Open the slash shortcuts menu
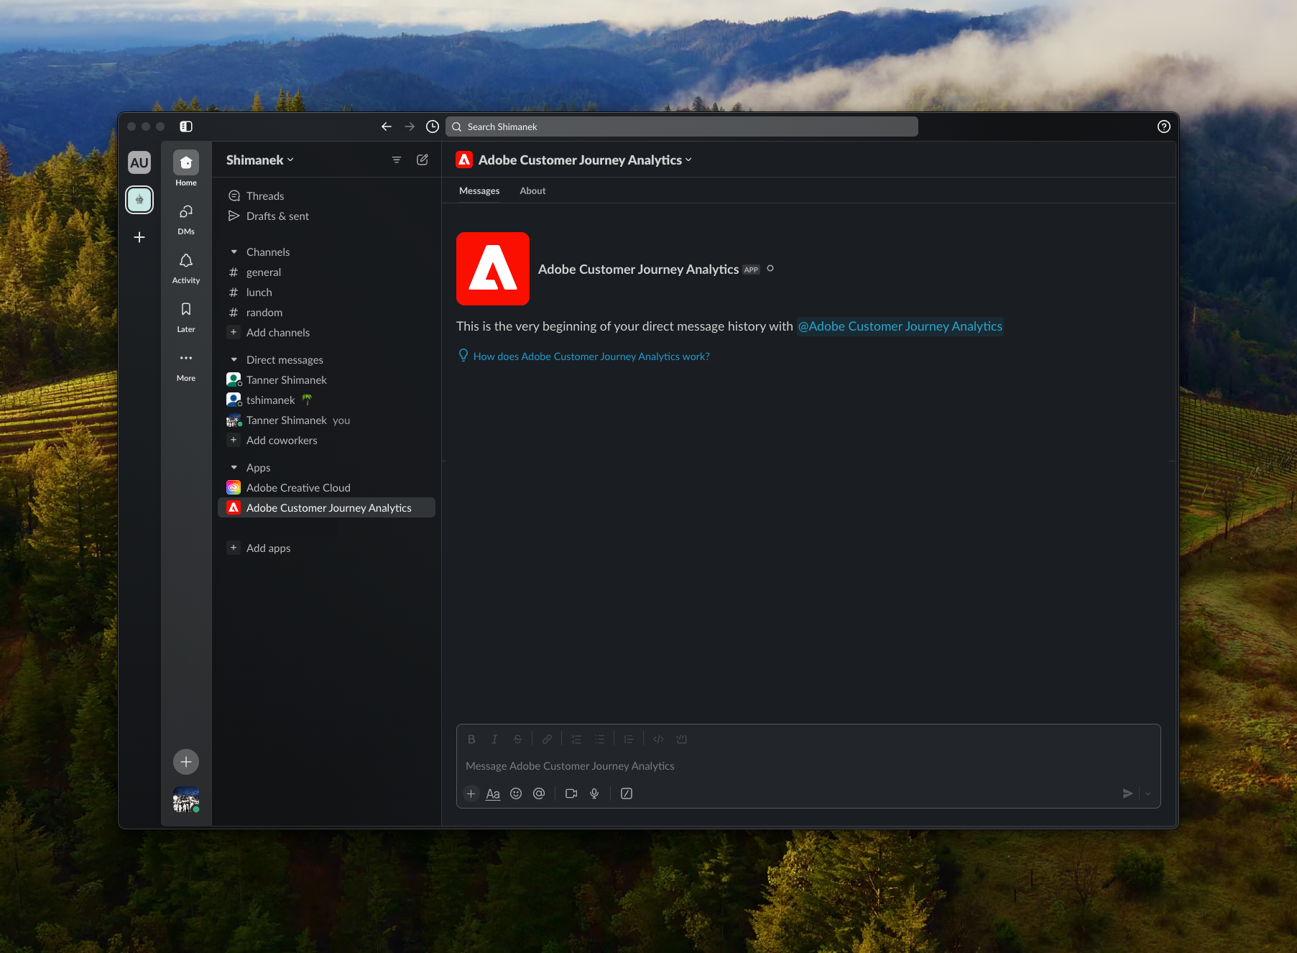This screenshot has height=953, width=1297. click(x=627, y=793)
